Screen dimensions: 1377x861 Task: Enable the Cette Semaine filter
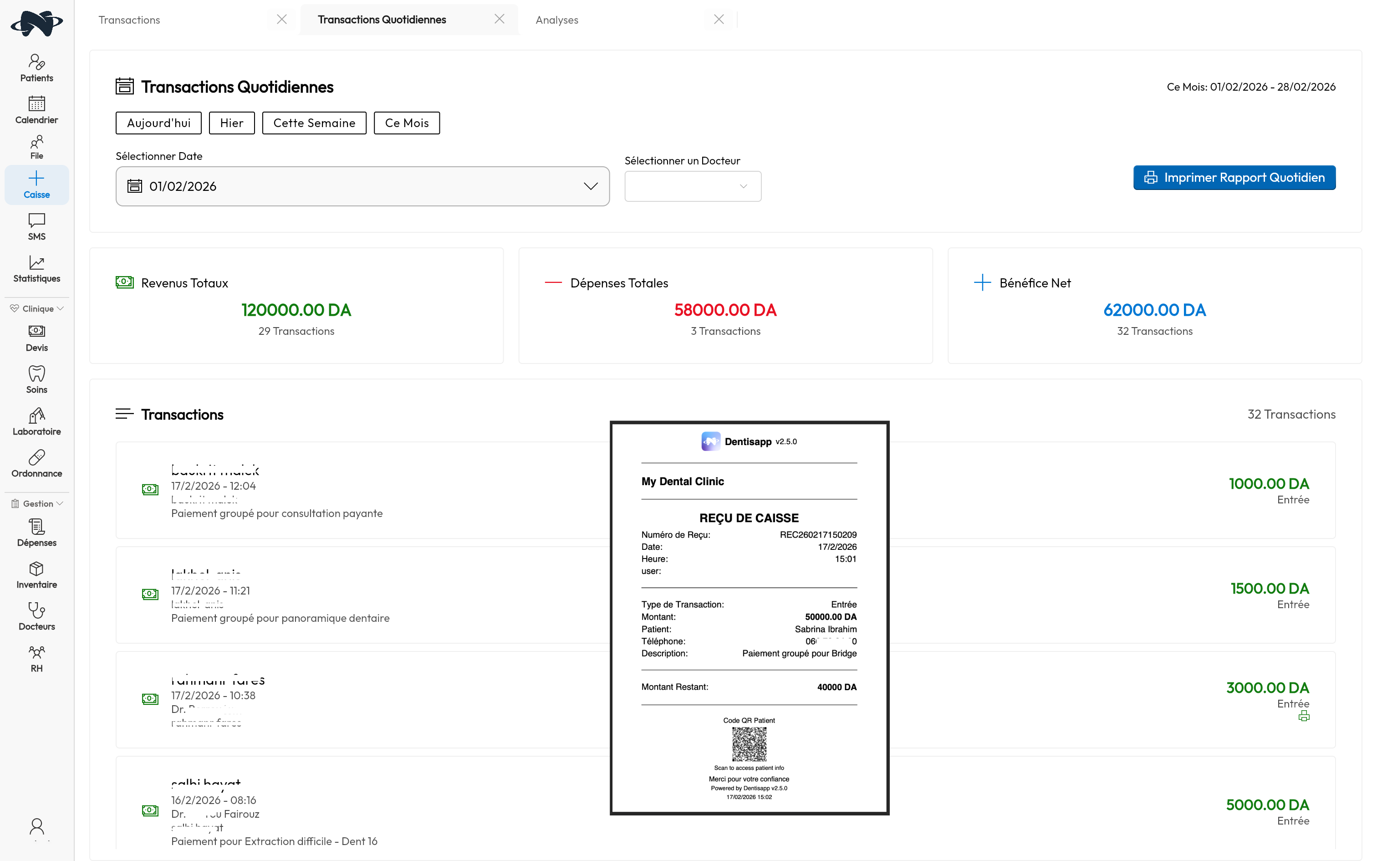coord(314,123)
